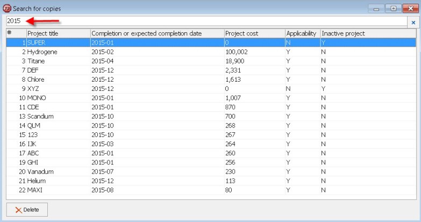Viewport: 421px width, 222px height.
Task: Select the MAXI project row
Action: pyautogui.click(x=211, y=190)
